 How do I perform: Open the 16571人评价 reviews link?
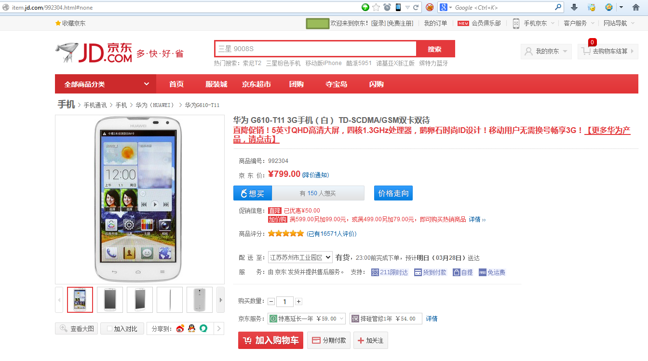pos(332,234)
